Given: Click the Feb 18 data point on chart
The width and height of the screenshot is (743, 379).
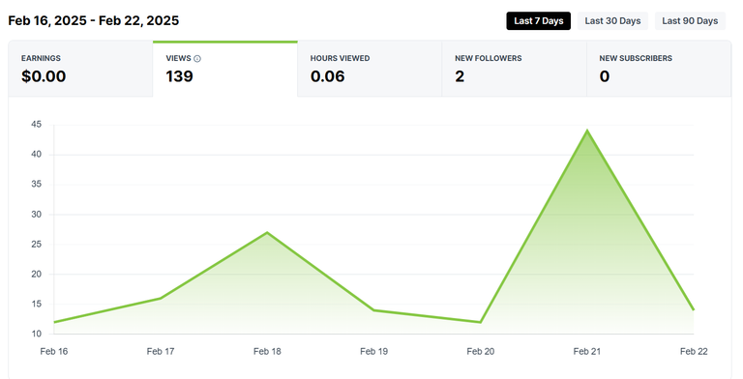Looking at the screenshot, I should coord(267,232).
